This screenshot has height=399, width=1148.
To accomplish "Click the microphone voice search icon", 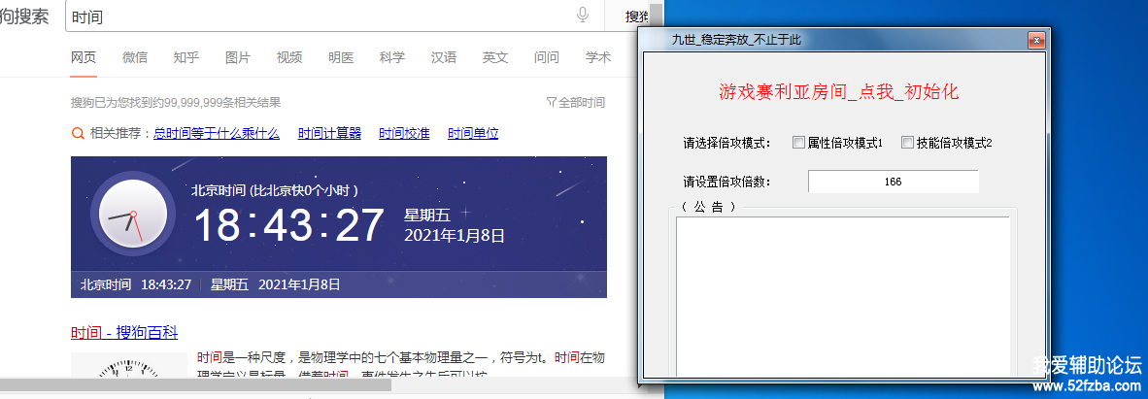I will pos(583,15).
